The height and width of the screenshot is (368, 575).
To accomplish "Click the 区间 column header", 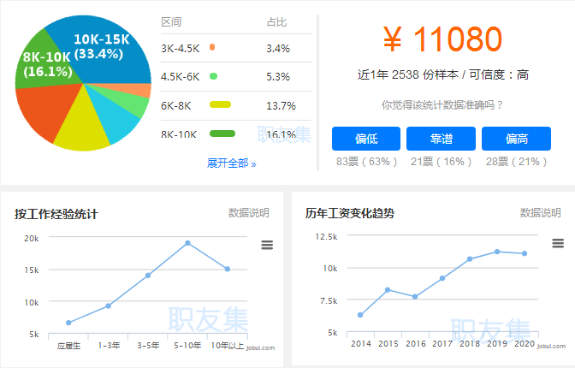I will (x=171, y=22).
